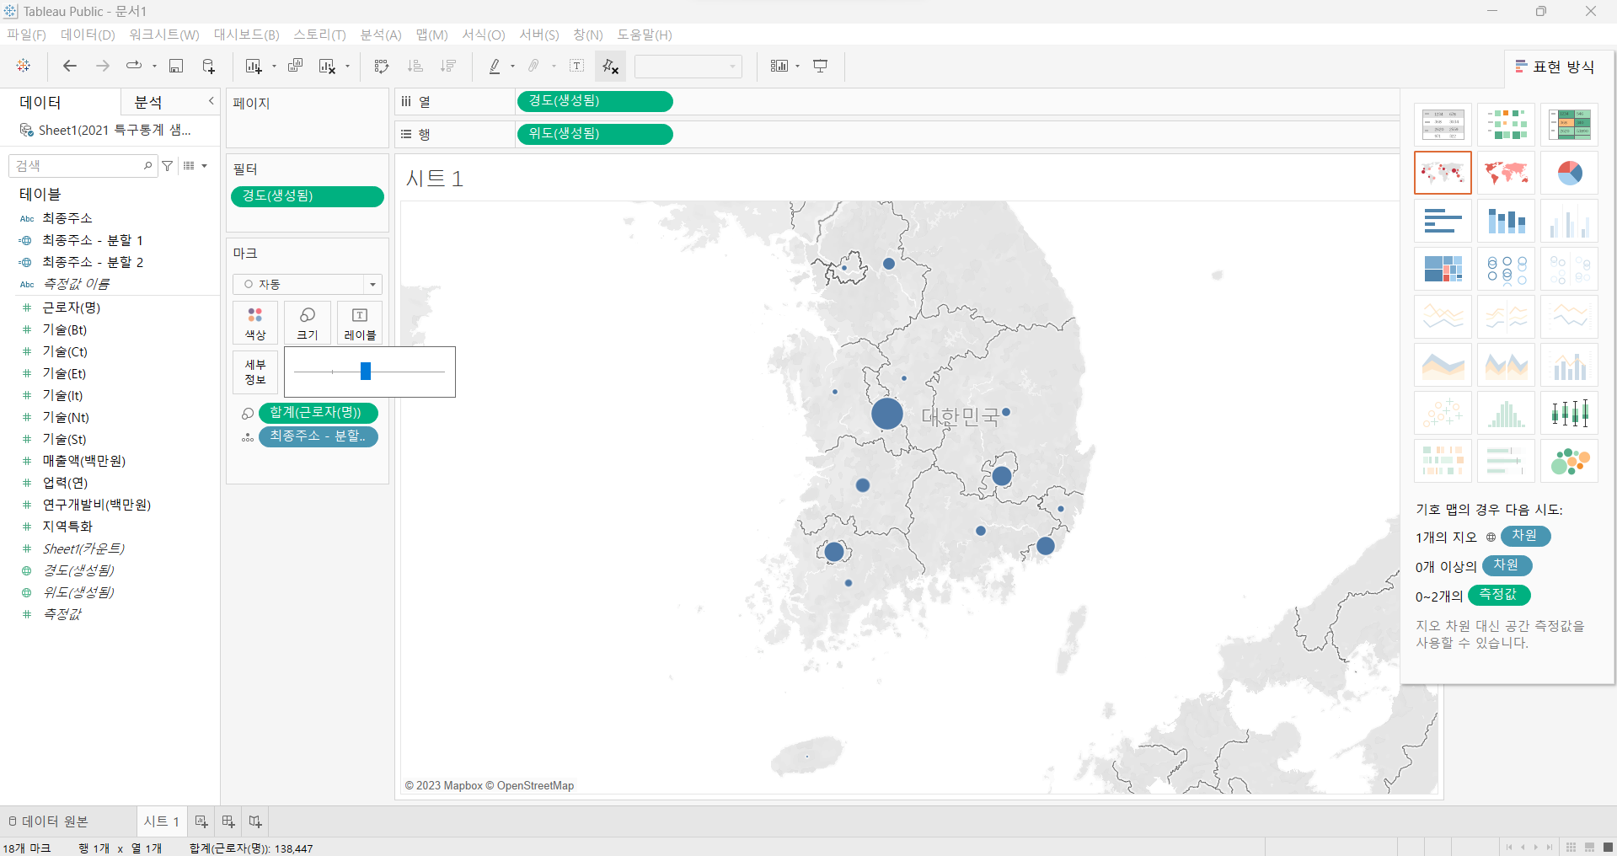Click the Tableau logo start page icon
1617x856 pixels.
24,66
